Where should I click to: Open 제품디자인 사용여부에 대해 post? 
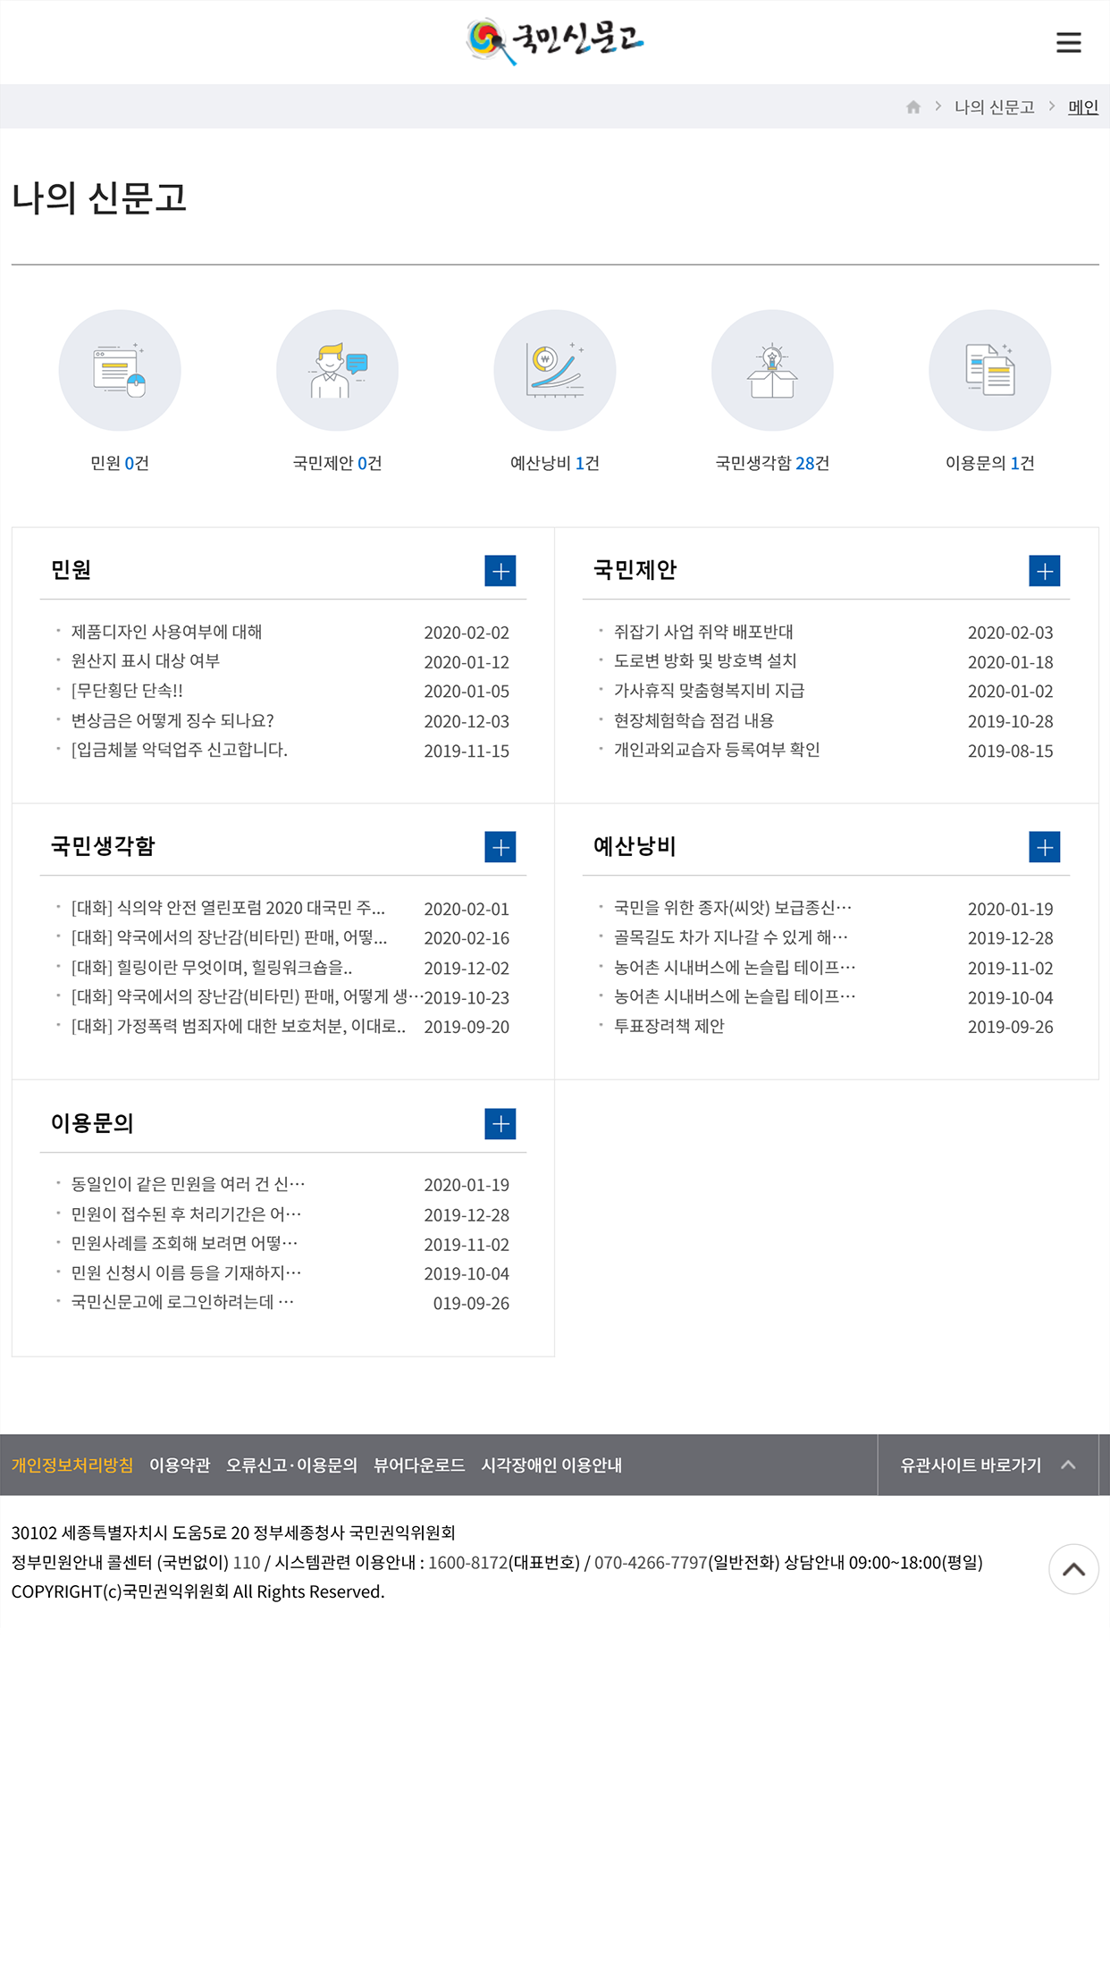pos(166,632)
